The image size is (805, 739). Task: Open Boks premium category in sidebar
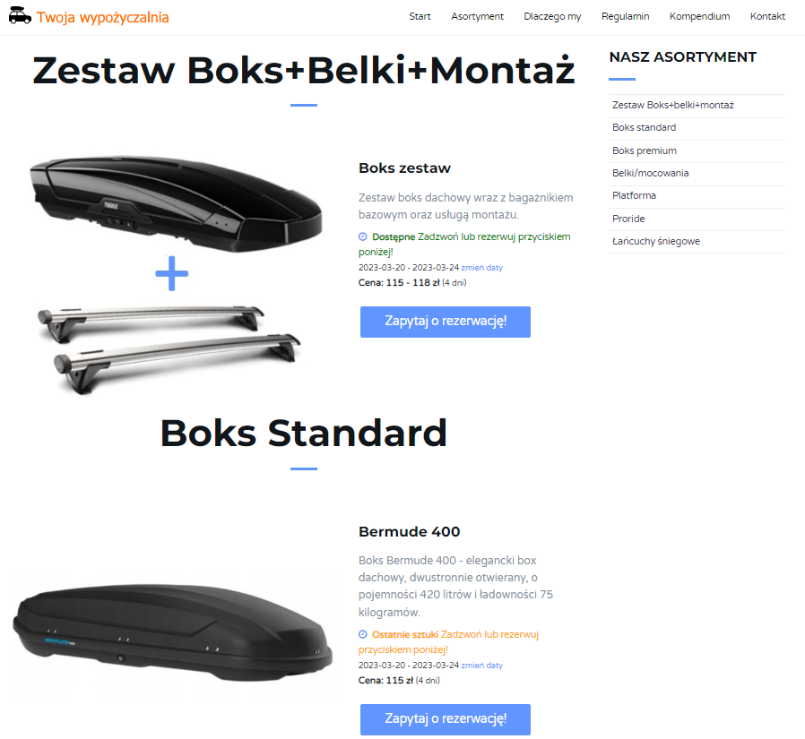click(x=645, y=150)
